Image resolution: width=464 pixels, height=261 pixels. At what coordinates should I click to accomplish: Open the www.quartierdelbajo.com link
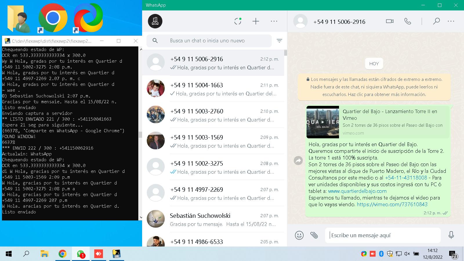(357, 191)
